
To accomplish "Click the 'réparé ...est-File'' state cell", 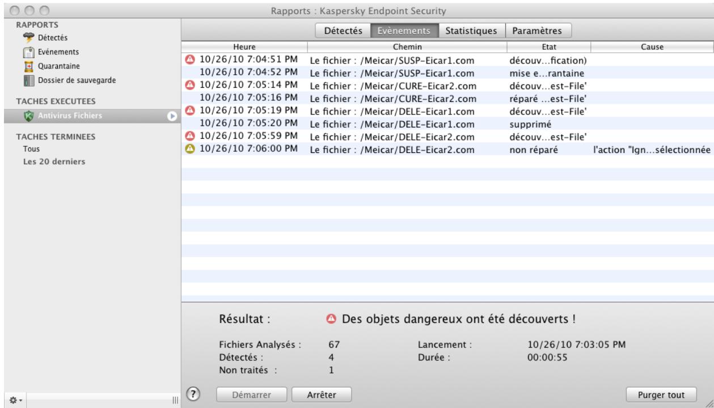I will (547, 98).
